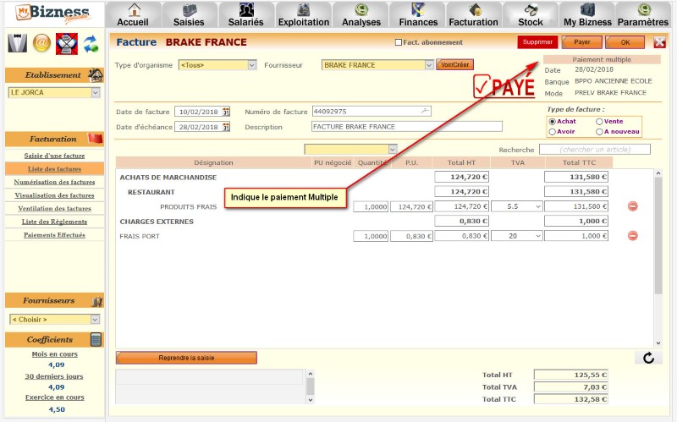Close the invoice with the red X
This screenshot has height=422, width=677.
[659, 42]
